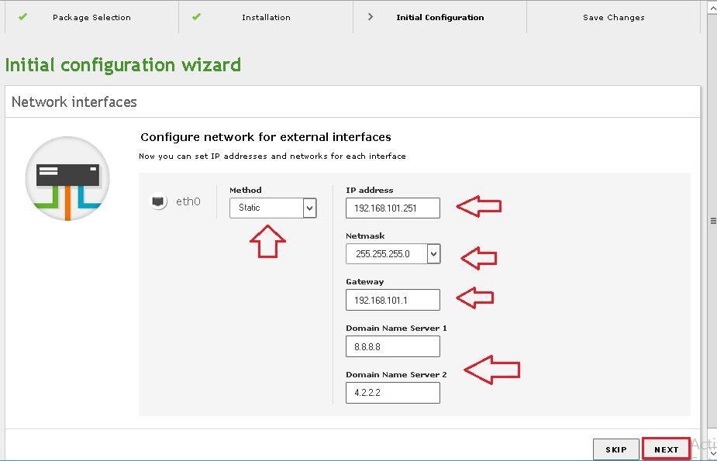Open the Method dropdown set to Static
This screenshot has height=461, width=717.
[x=273, y=208]
